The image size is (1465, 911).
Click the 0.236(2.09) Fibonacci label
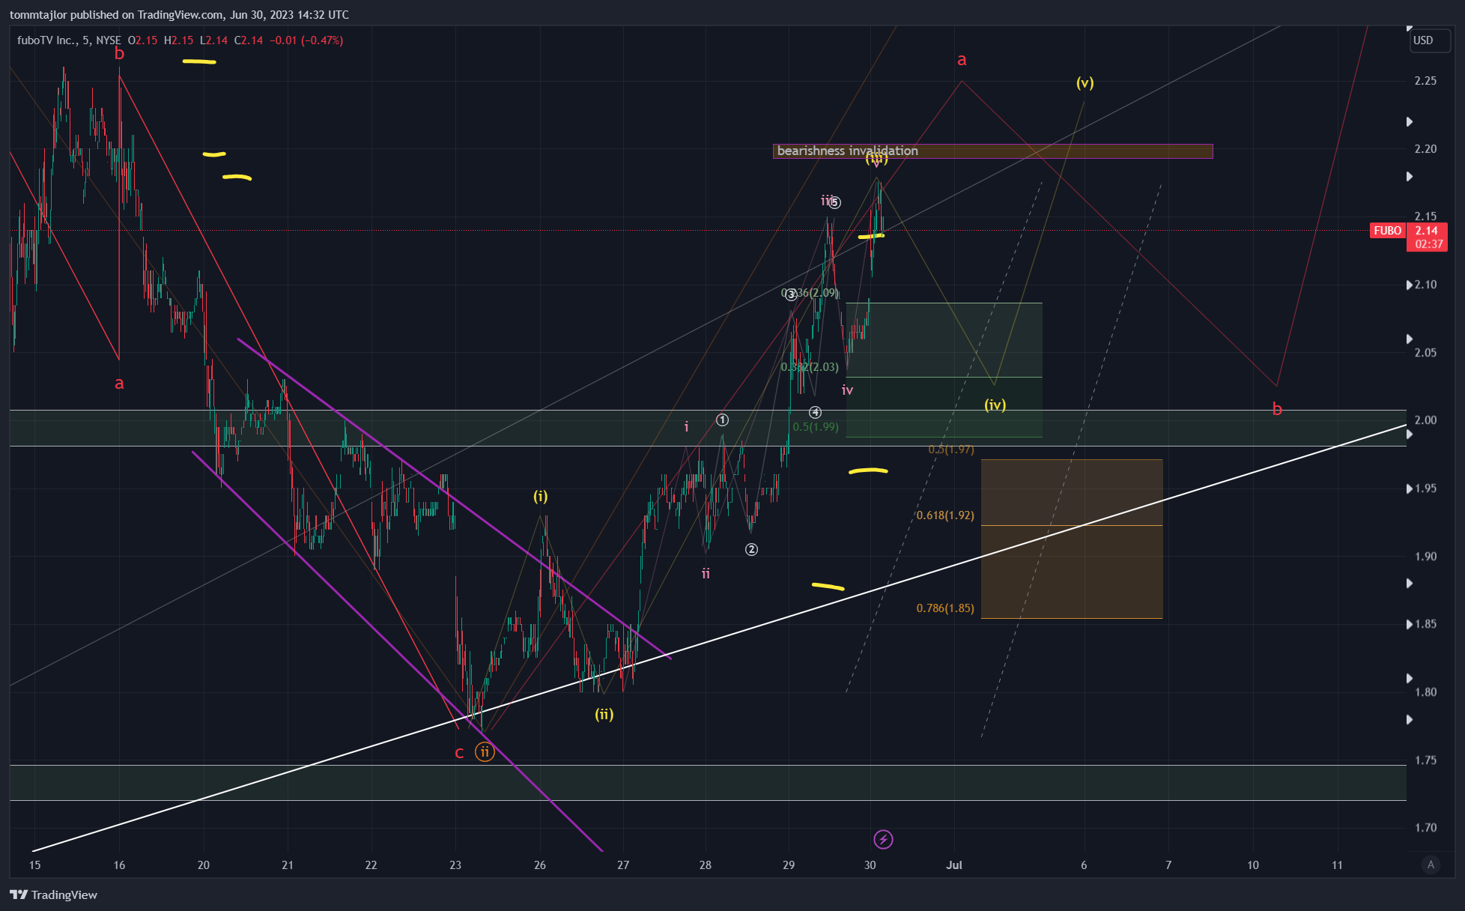coord(810,293)
